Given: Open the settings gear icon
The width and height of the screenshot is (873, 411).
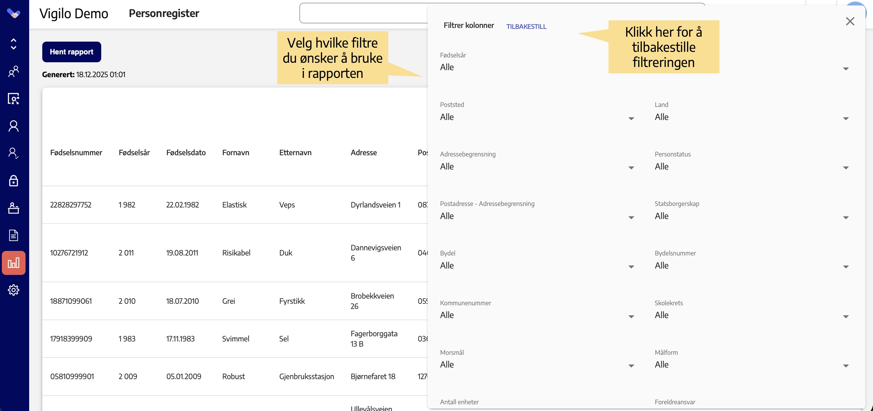Looking at the screenshot, I should pyautogui.click(x=14, y=290).
